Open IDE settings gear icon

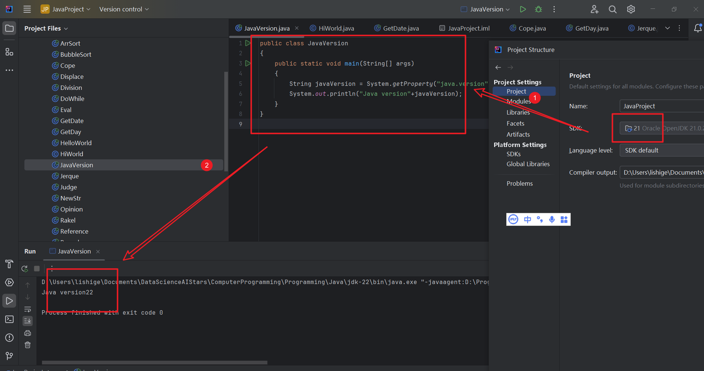point(631,9)
